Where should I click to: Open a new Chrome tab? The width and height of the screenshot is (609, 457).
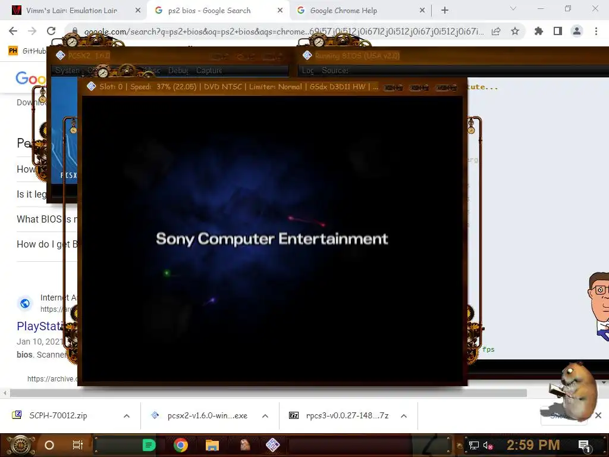[445, 11]
